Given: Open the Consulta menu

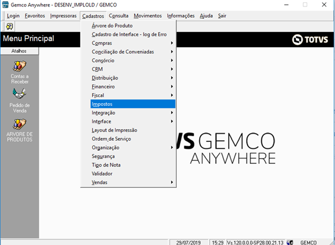Looking at the screenshot, I should pyautogui.click(x=119, y=16).
